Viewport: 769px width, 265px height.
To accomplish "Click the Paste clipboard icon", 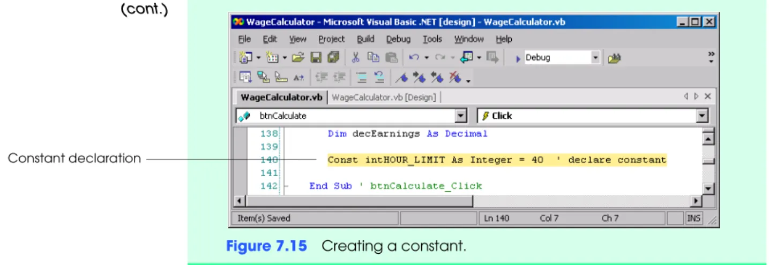I will tap(392, 58).
